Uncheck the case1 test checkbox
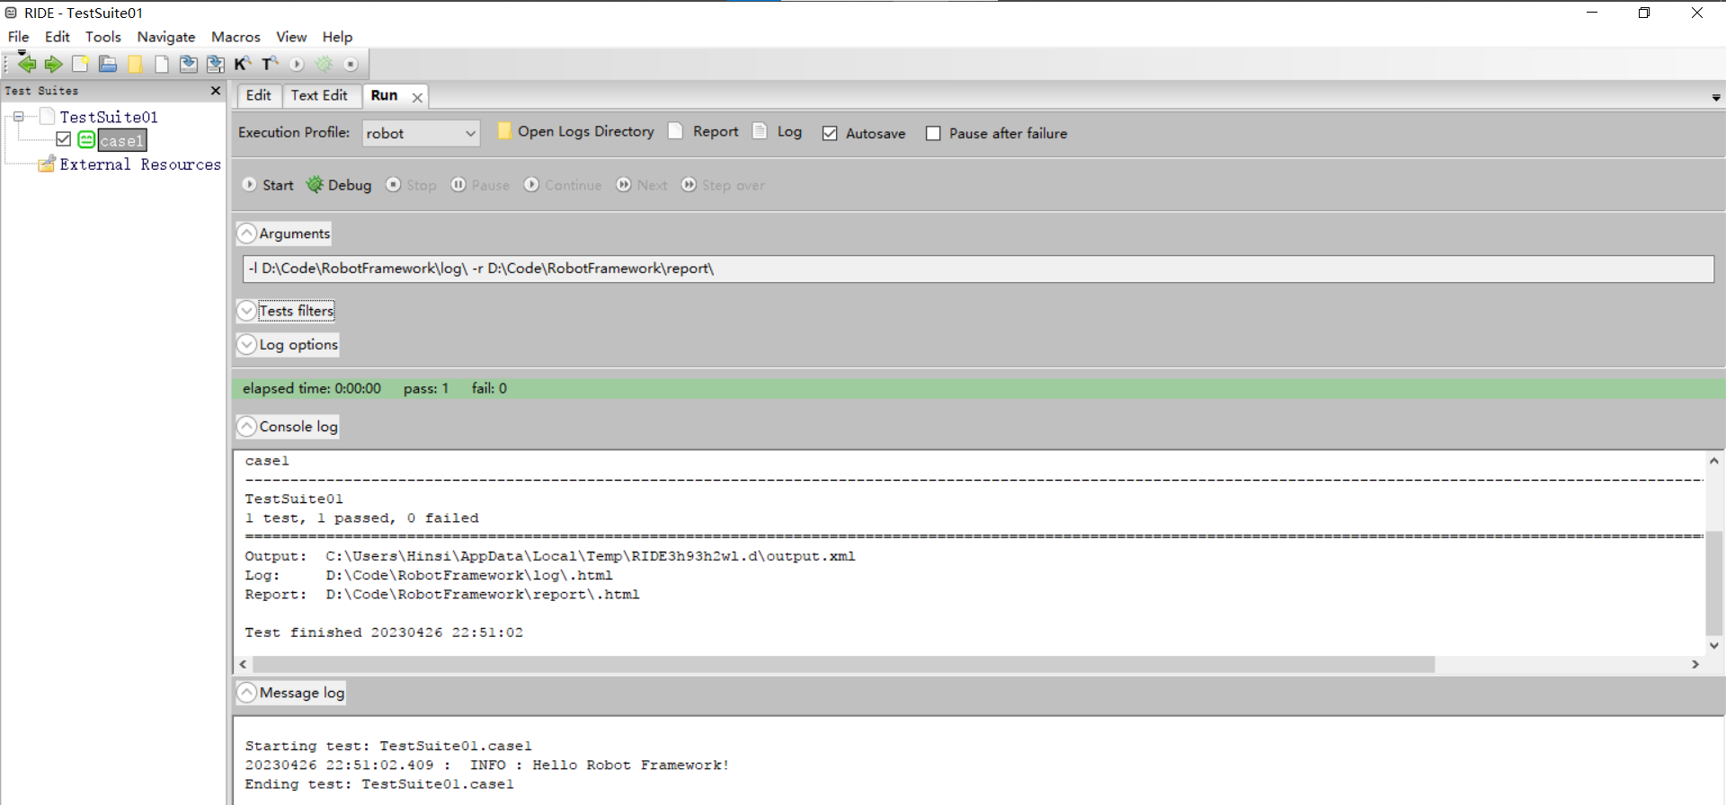This screenshot has height=805, width=1726. [x=63, y=139]
